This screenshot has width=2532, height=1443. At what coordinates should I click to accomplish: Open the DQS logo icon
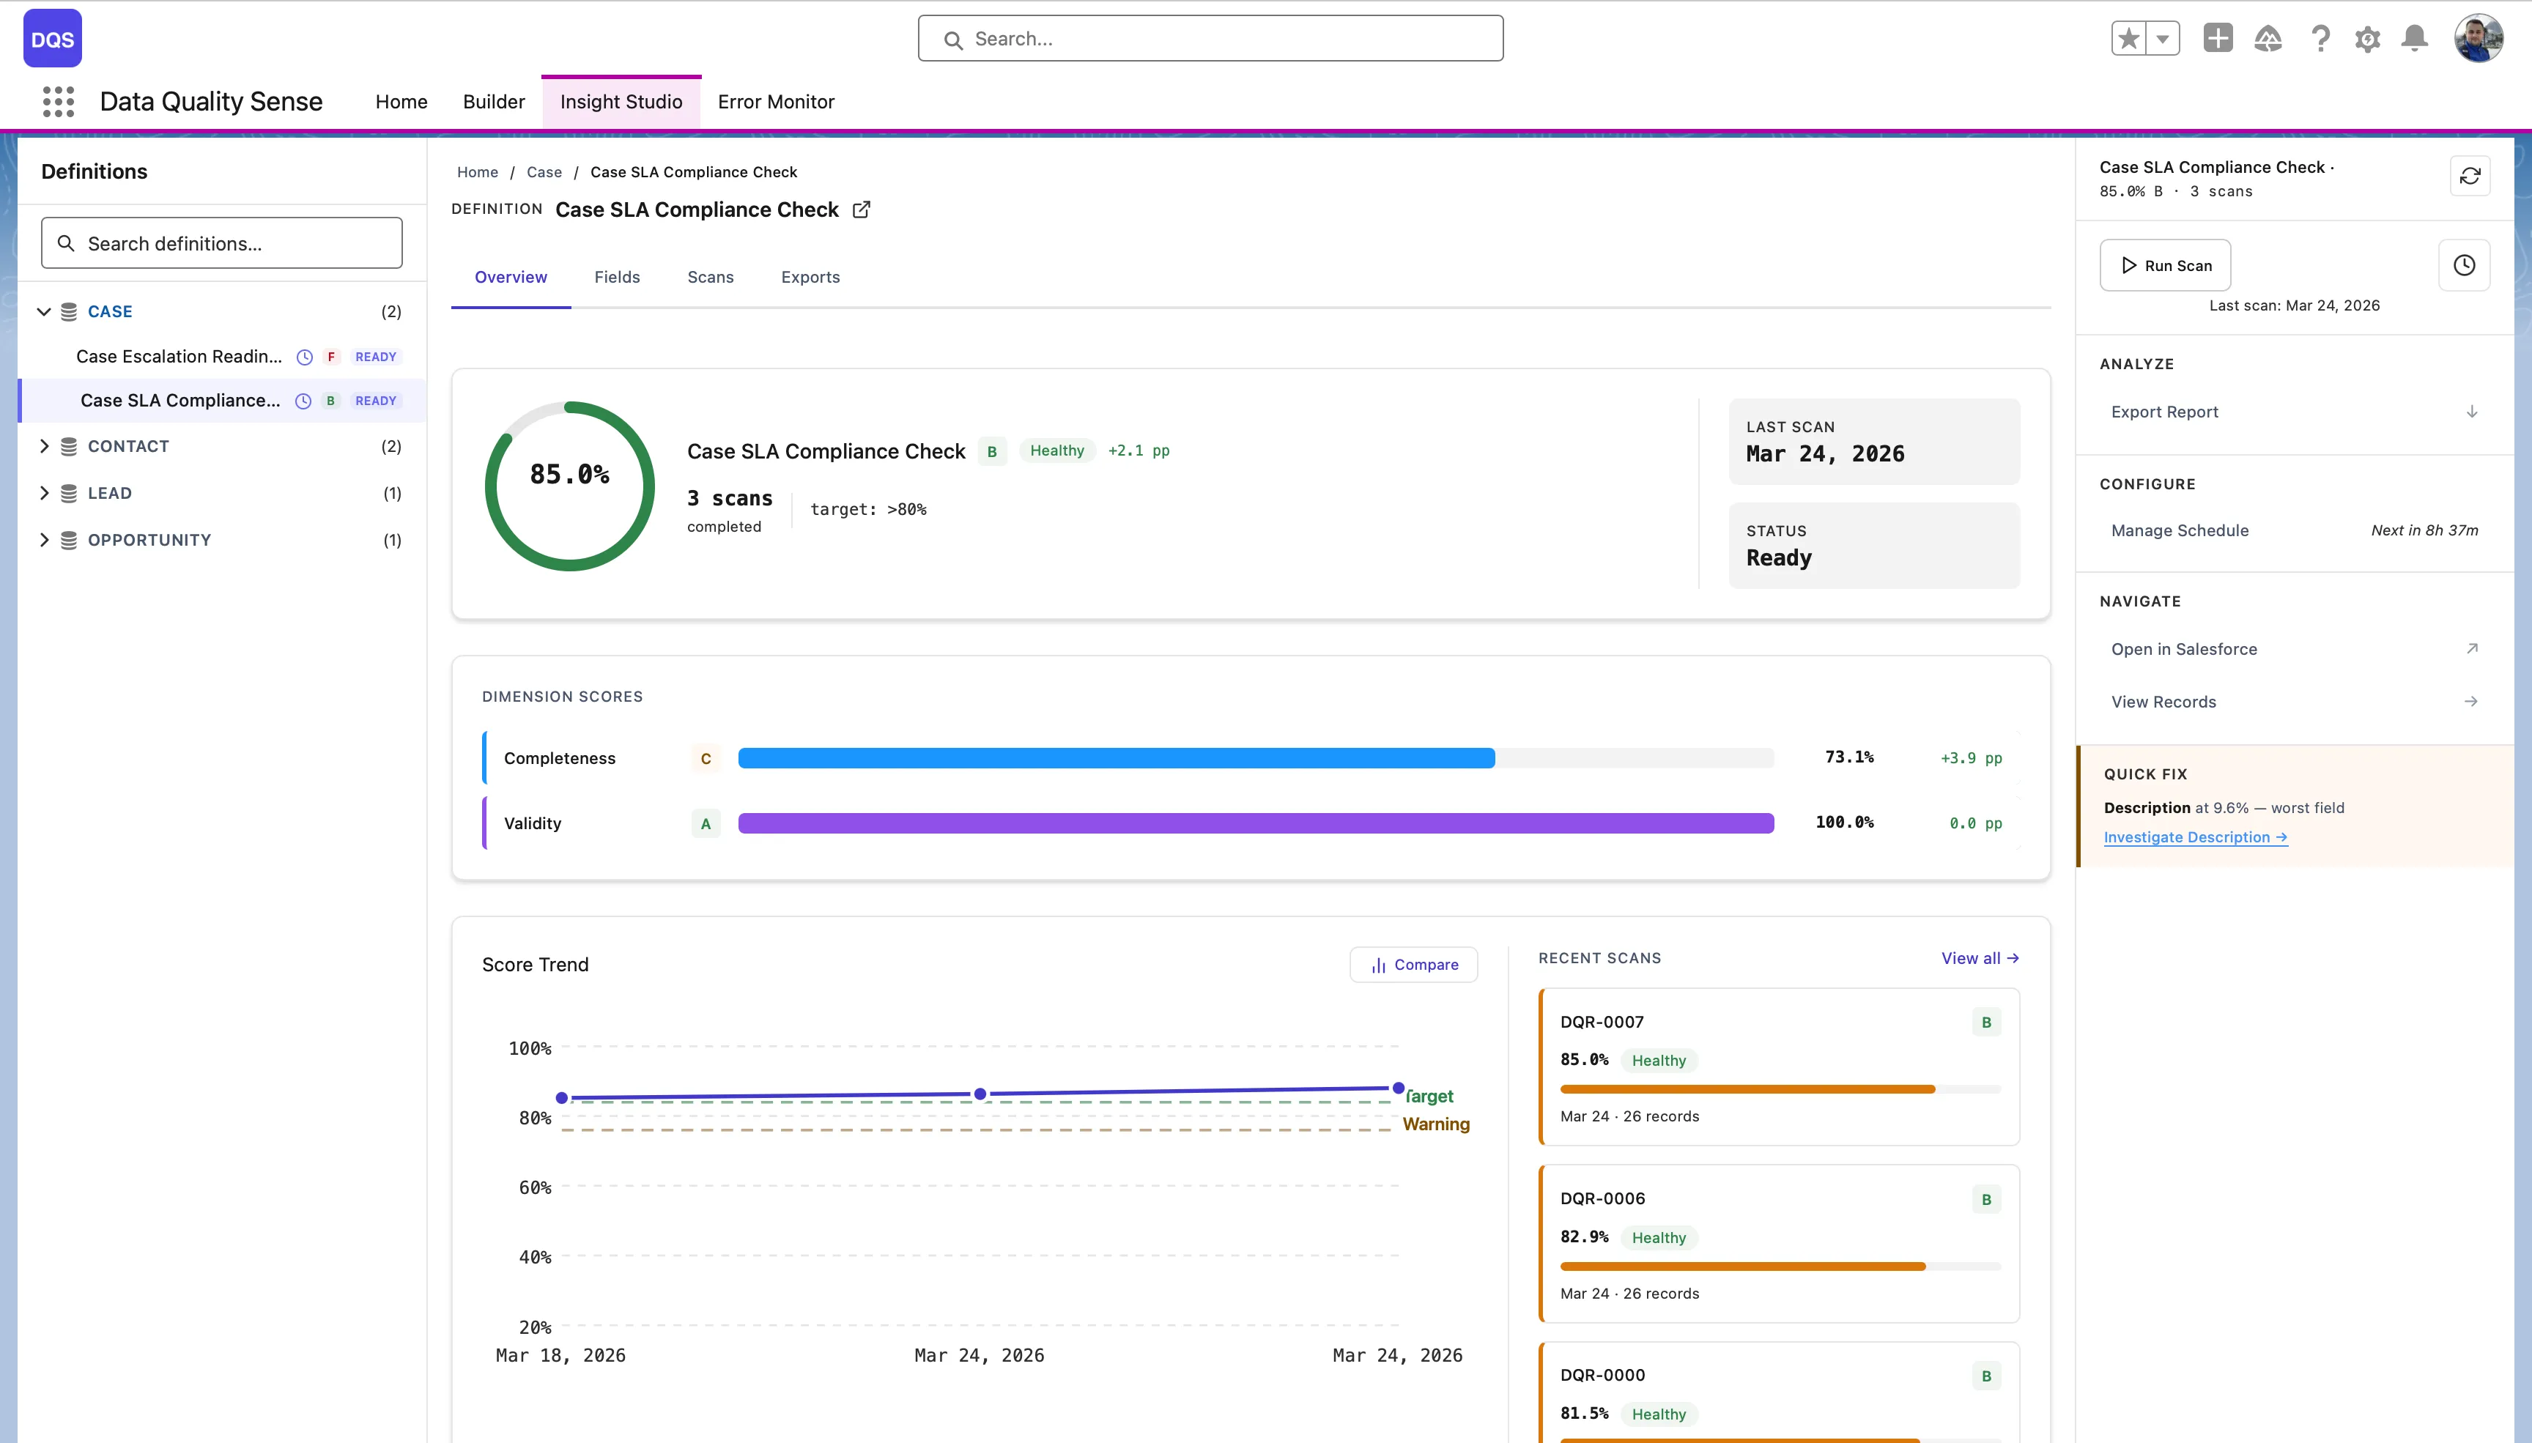click(51, 37)
